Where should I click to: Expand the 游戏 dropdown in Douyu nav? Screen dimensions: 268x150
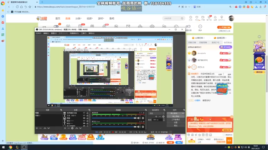click(101, 18)
